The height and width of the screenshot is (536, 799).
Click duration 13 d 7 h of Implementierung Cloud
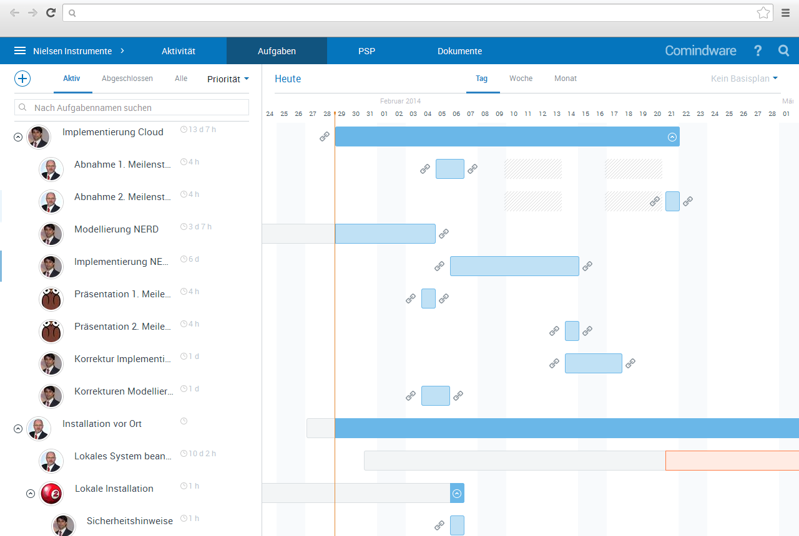(199, 130)
